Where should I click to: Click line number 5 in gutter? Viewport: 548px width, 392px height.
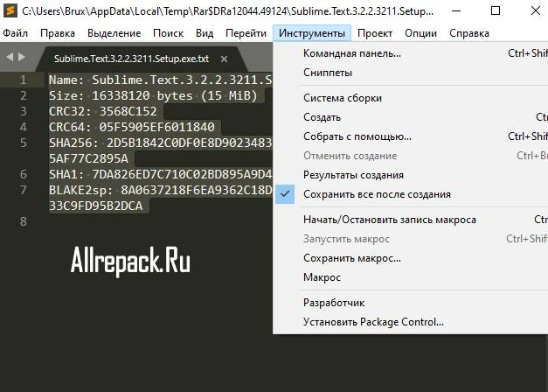coord(23,143)
